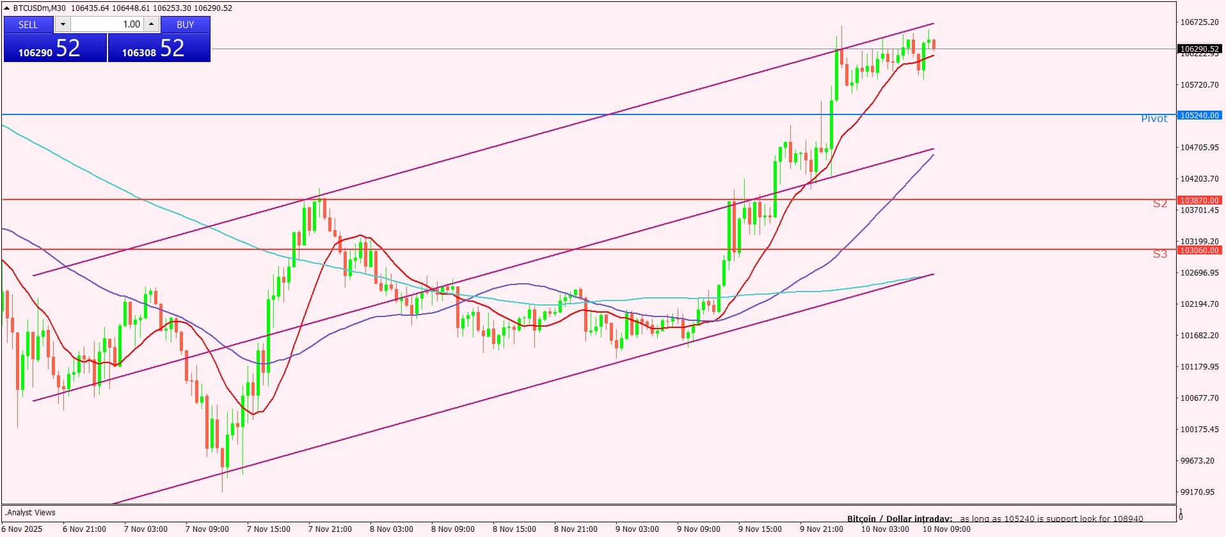Click the 8 Nov 15:00 time label
This screenshot has height=537, width=1226.
click(514, 529)
